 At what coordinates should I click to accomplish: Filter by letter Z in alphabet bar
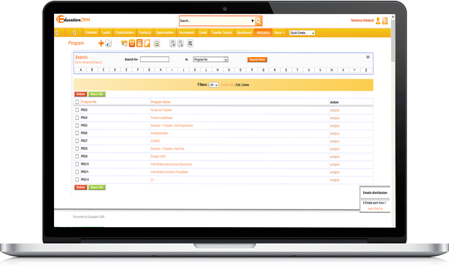366,70
